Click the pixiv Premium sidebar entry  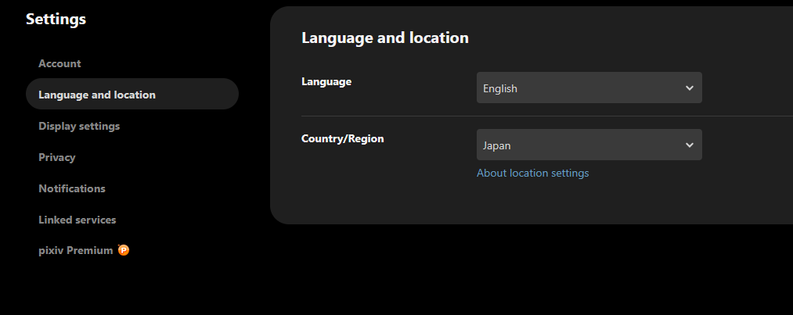(x=76, y=251)
